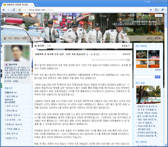Collapse the 최근 방명록 panel
The height and width of the screenshot is (147, 168).
tap(160, 142)
